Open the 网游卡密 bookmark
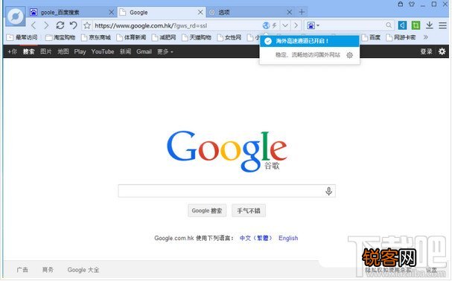The image size is (452, 281). tap(401, 37)
